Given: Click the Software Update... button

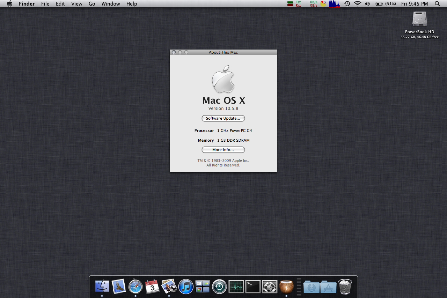Looking at the screenshot, I should pos(223,118).
